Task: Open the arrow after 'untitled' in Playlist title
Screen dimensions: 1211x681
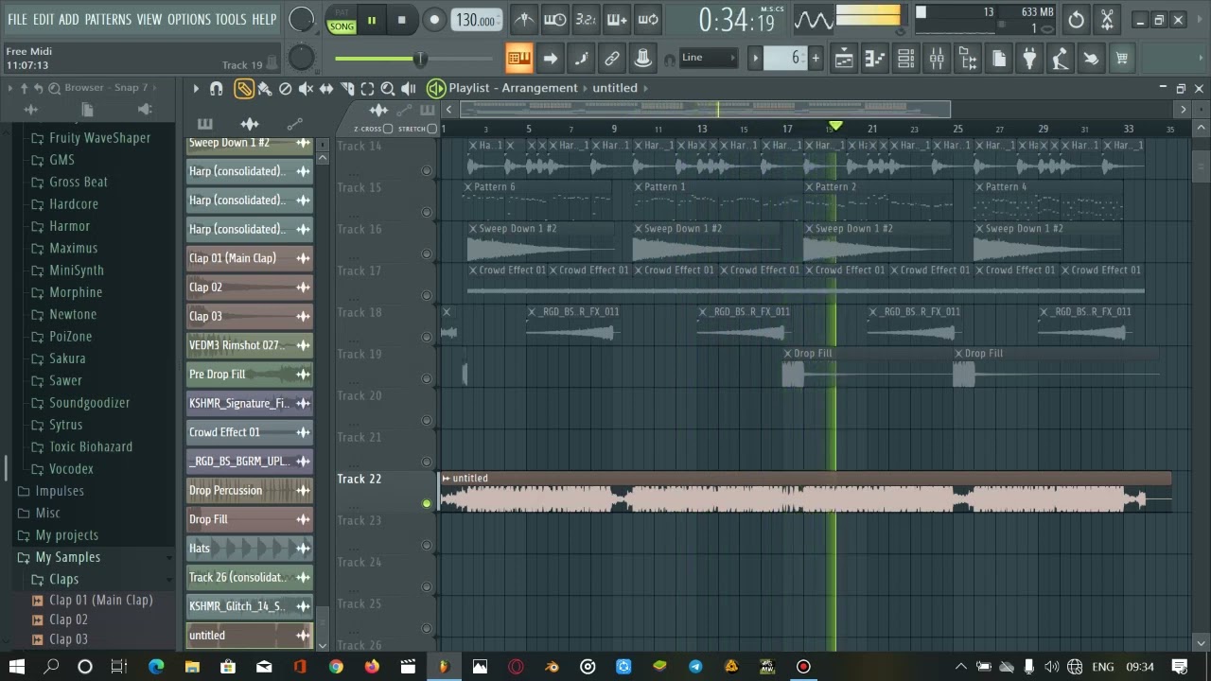Action: (x=646, y=88)
